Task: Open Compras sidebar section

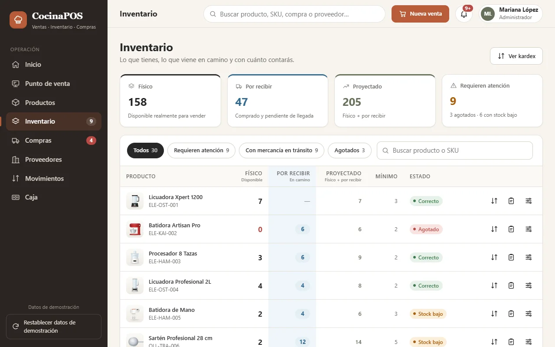Action: coord(54,141)
